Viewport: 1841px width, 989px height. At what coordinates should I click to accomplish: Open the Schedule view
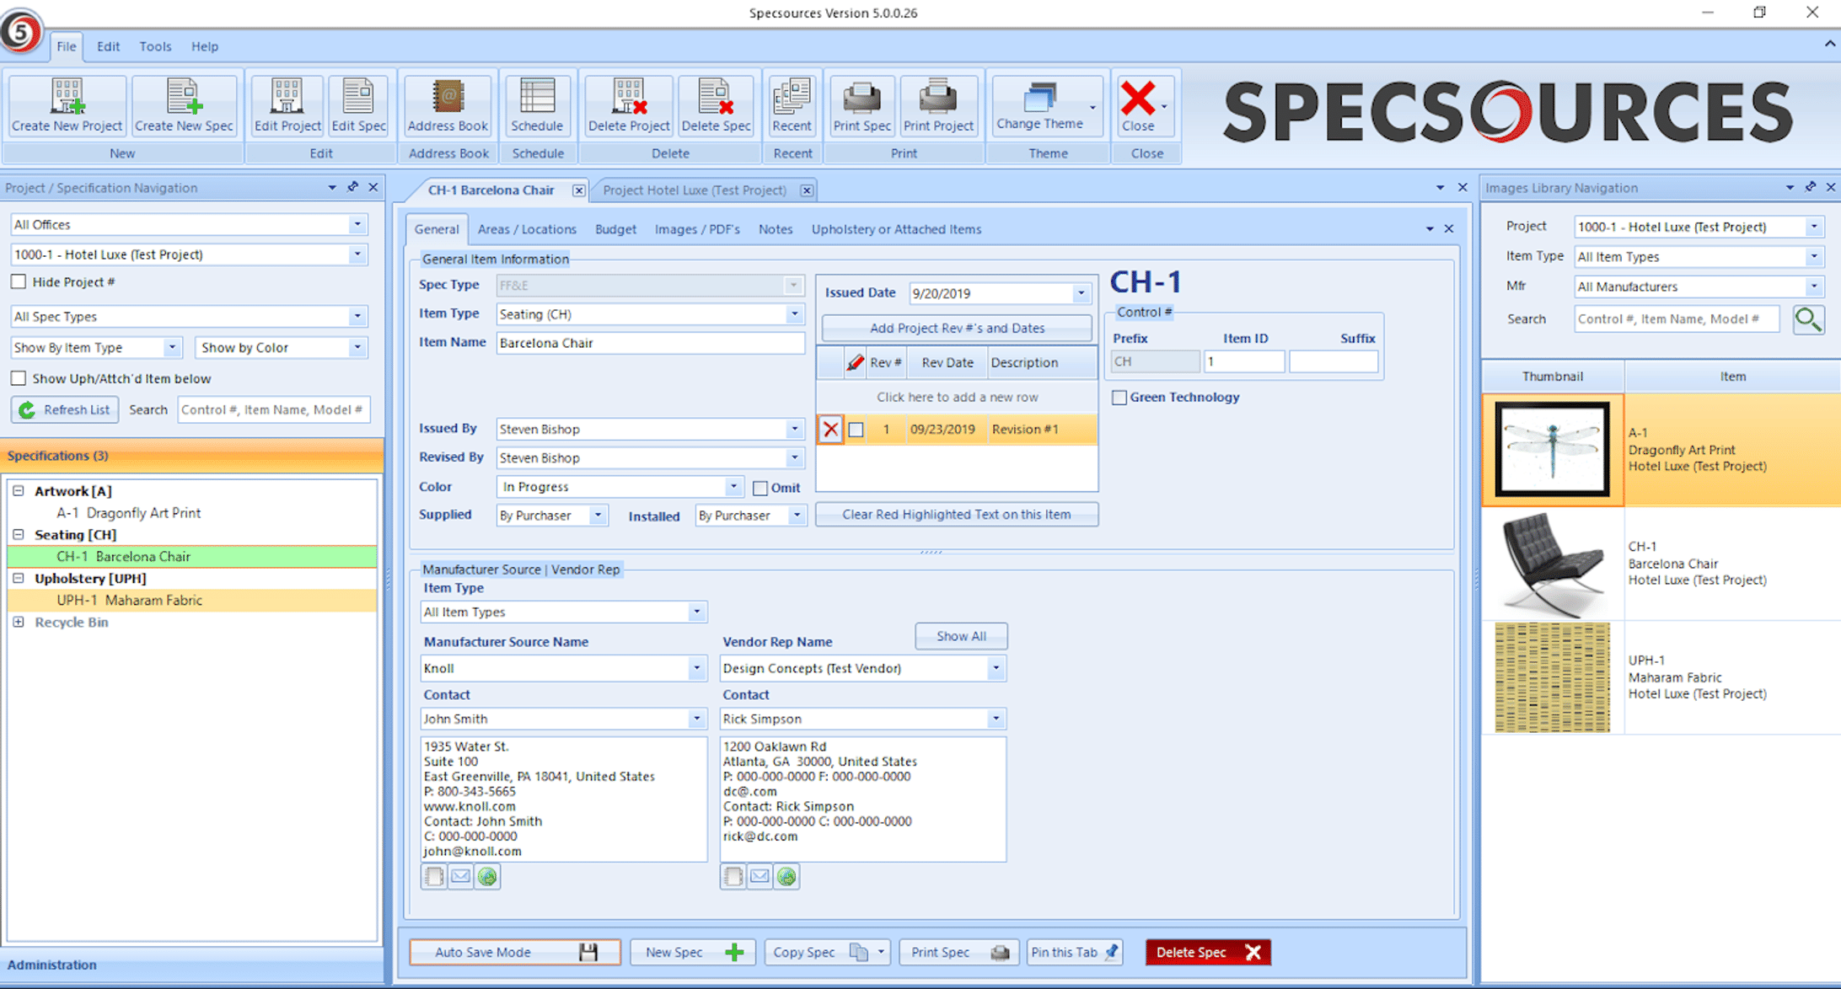[x=537, y=105]
